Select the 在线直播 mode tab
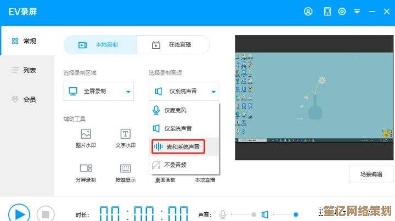This screenshot has height=221, width=395. coord(173,44)
